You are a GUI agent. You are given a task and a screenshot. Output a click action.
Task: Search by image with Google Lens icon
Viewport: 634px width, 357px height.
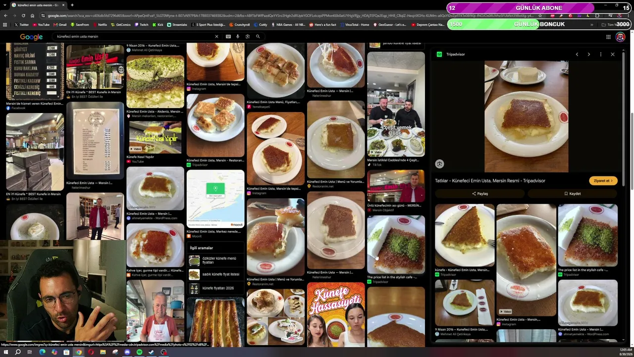click(x=248, y=36)
